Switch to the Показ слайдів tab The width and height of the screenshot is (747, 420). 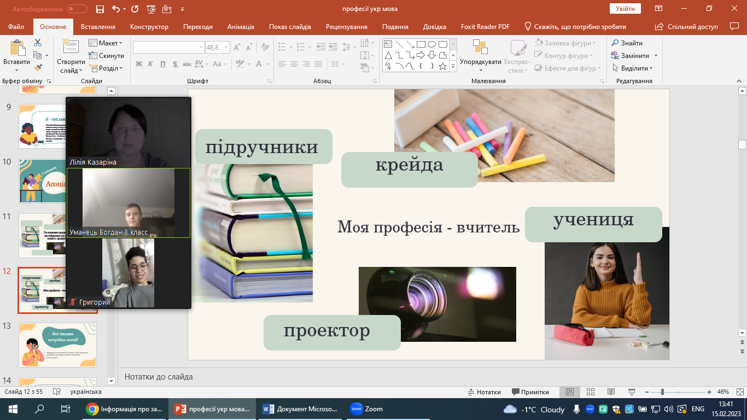(290, 27)
